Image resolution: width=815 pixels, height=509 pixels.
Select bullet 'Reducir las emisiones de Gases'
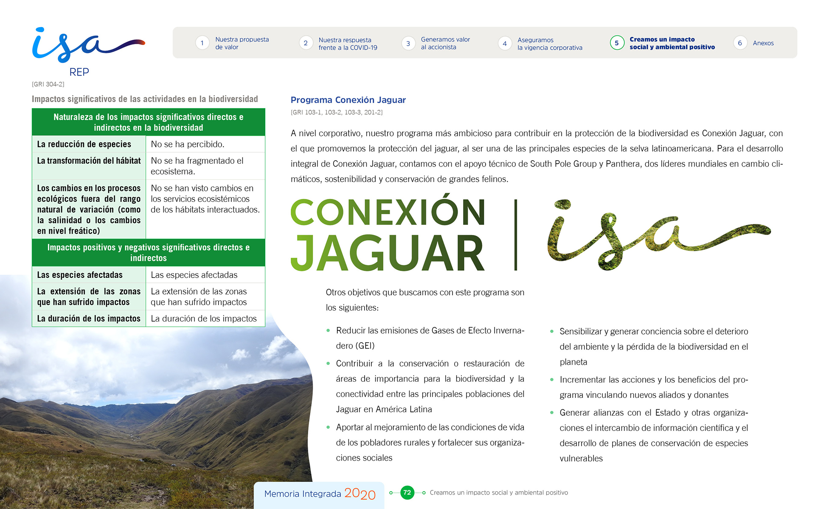pos(430,338)
